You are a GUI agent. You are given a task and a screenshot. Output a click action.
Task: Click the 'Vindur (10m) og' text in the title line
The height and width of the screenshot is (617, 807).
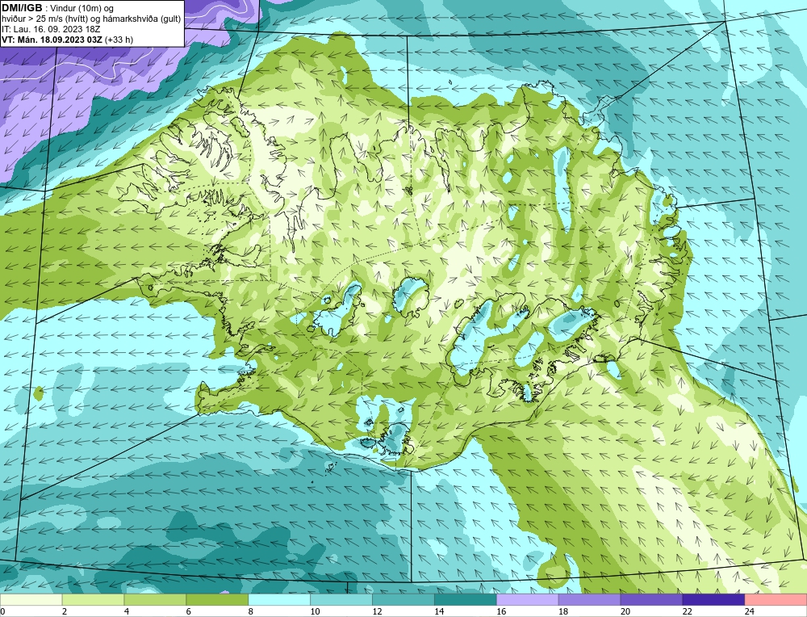[82, 8]
